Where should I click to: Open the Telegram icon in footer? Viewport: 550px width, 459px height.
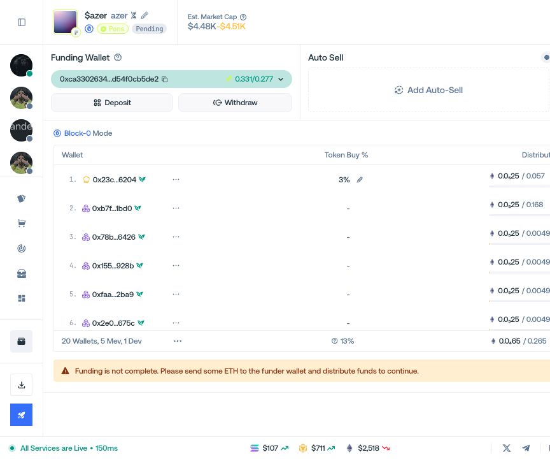coord(525,448)
